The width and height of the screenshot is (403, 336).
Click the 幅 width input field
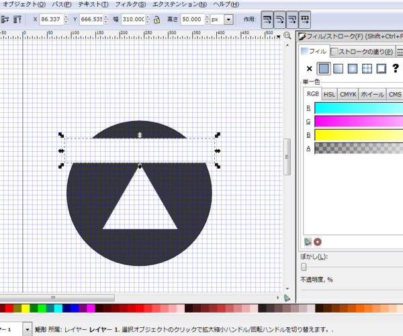click(x=133, y=19)
